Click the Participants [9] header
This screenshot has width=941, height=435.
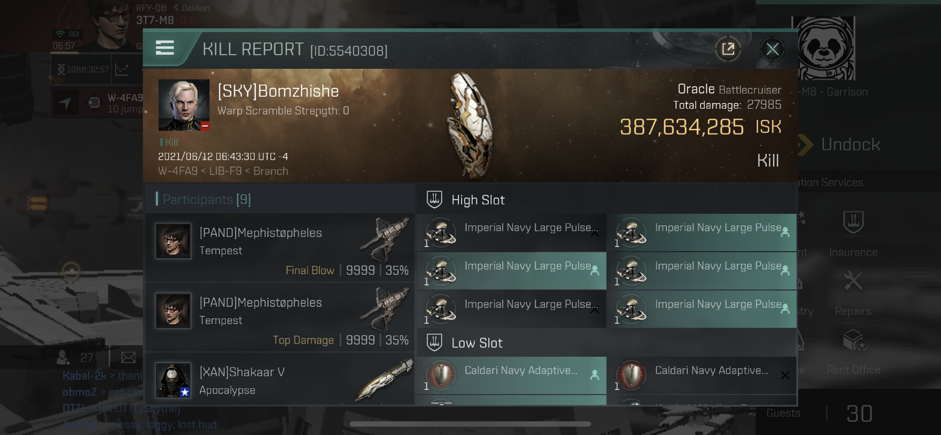[207, 200]
